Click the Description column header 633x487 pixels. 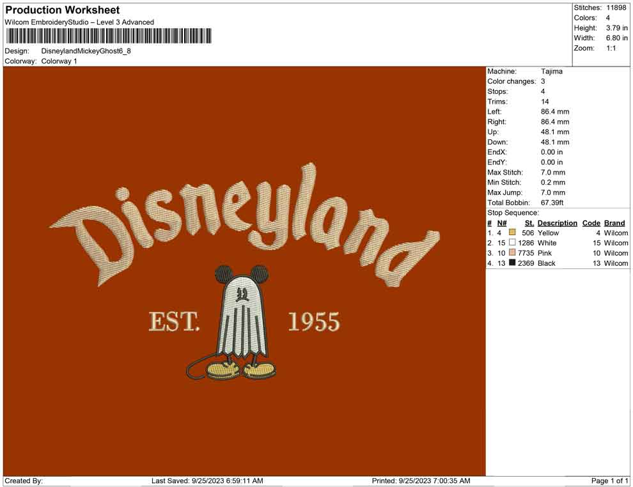[x=557, y=223]
